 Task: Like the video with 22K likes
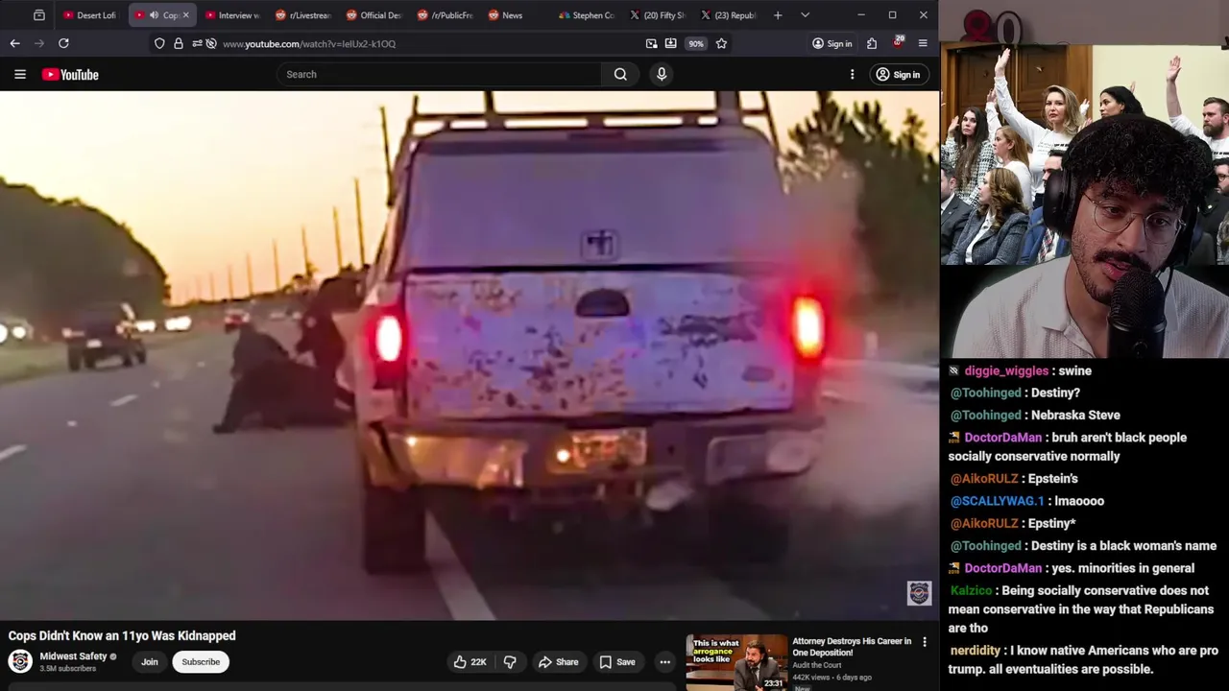point(470,661)
